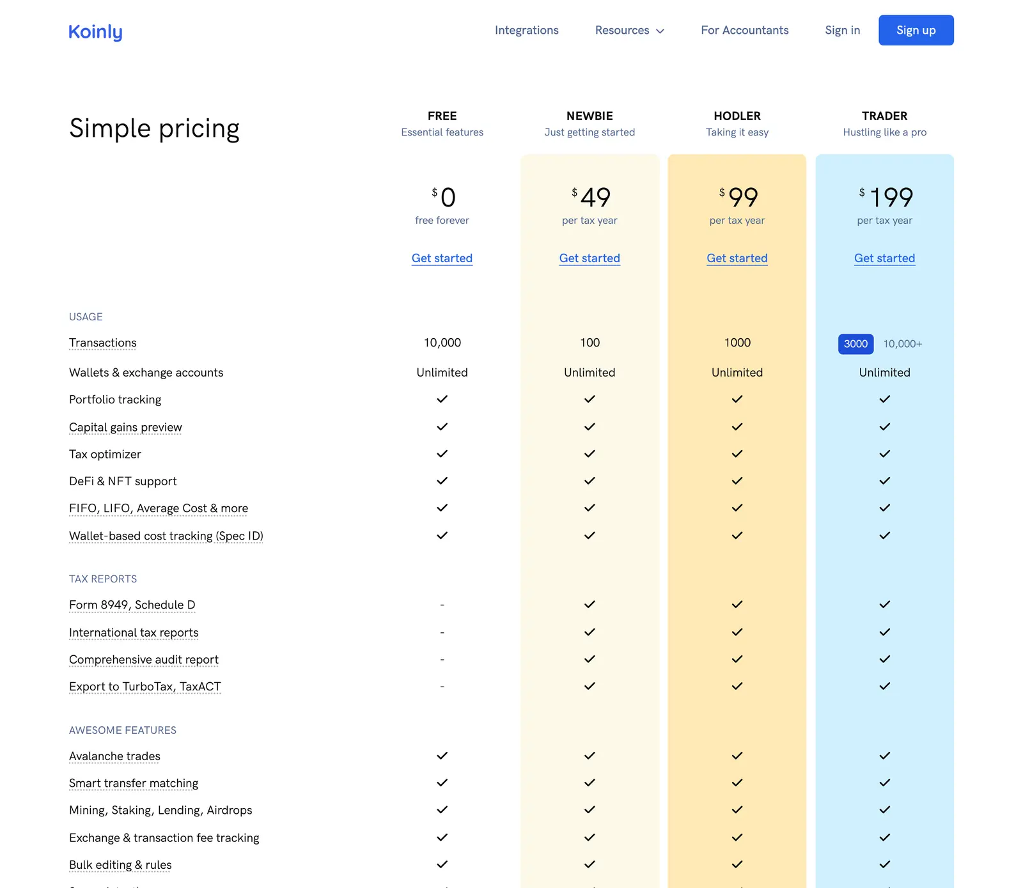Click Exchange fee tracking checkmark in NEWBIE column

point(590,837)
